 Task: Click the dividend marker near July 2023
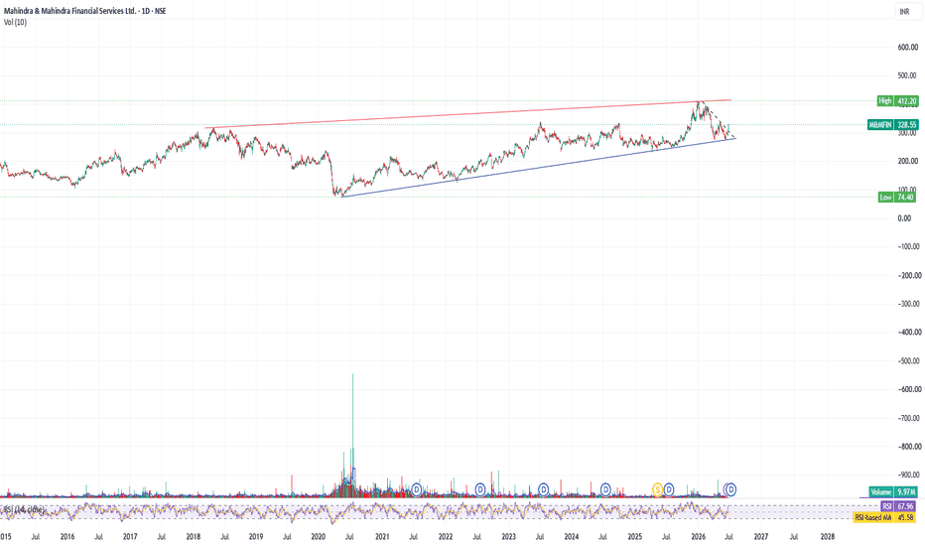[x=543, y=489]
